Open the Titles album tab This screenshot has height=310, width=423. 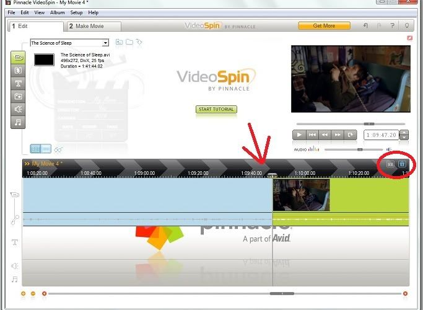[x=18, y=84]
